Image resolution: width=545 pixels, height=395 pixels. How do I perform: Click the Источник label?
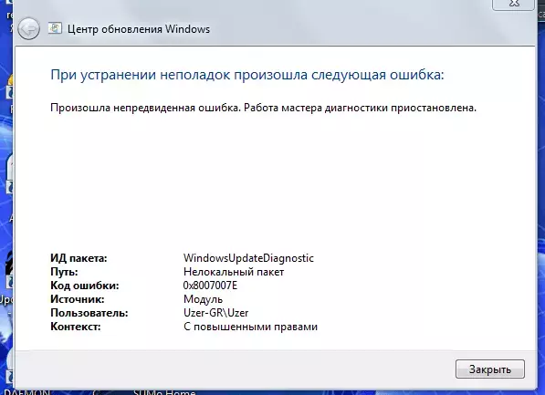click(x=78, y=299)
